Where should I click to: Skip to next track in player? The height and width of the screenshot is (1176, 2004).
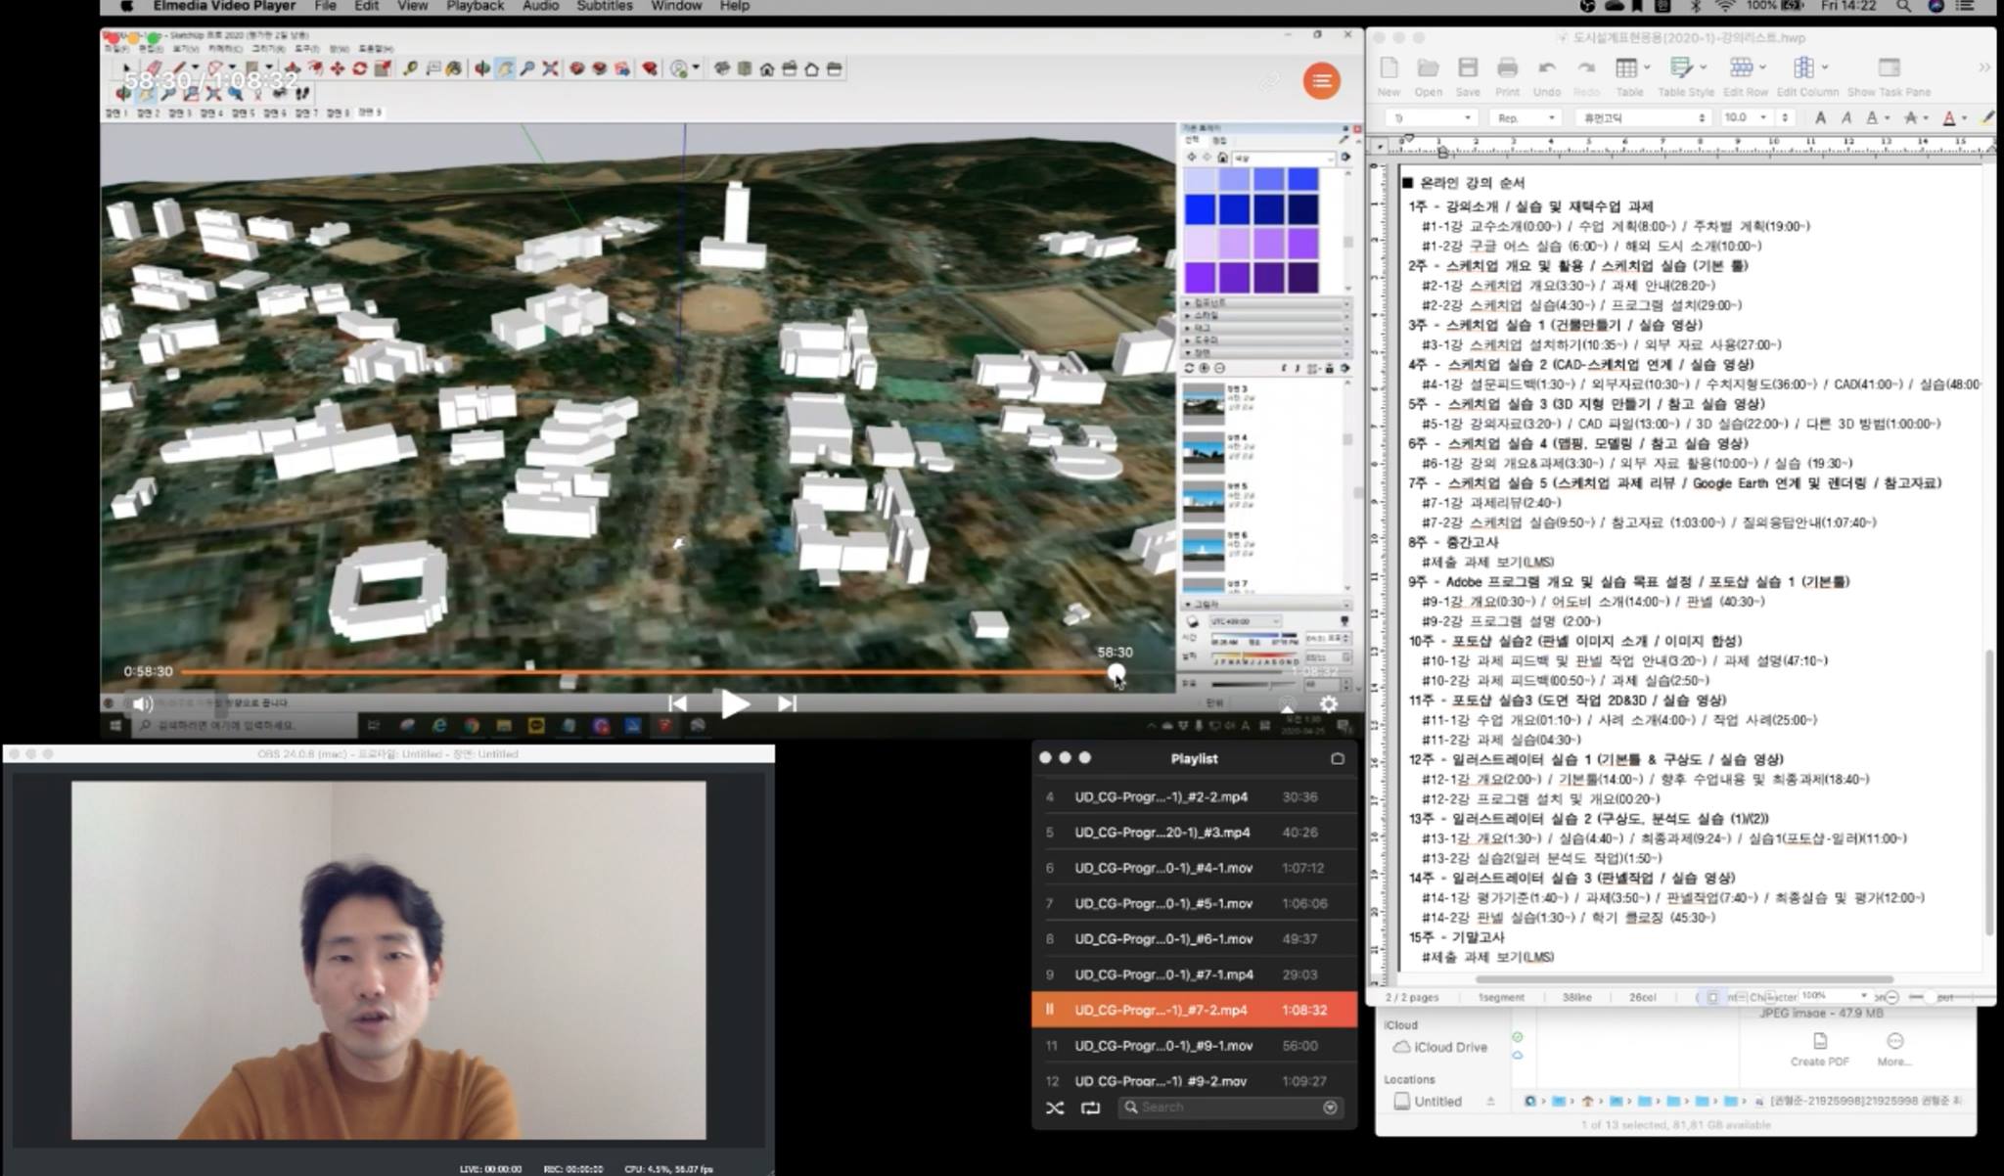pos(787,703)
